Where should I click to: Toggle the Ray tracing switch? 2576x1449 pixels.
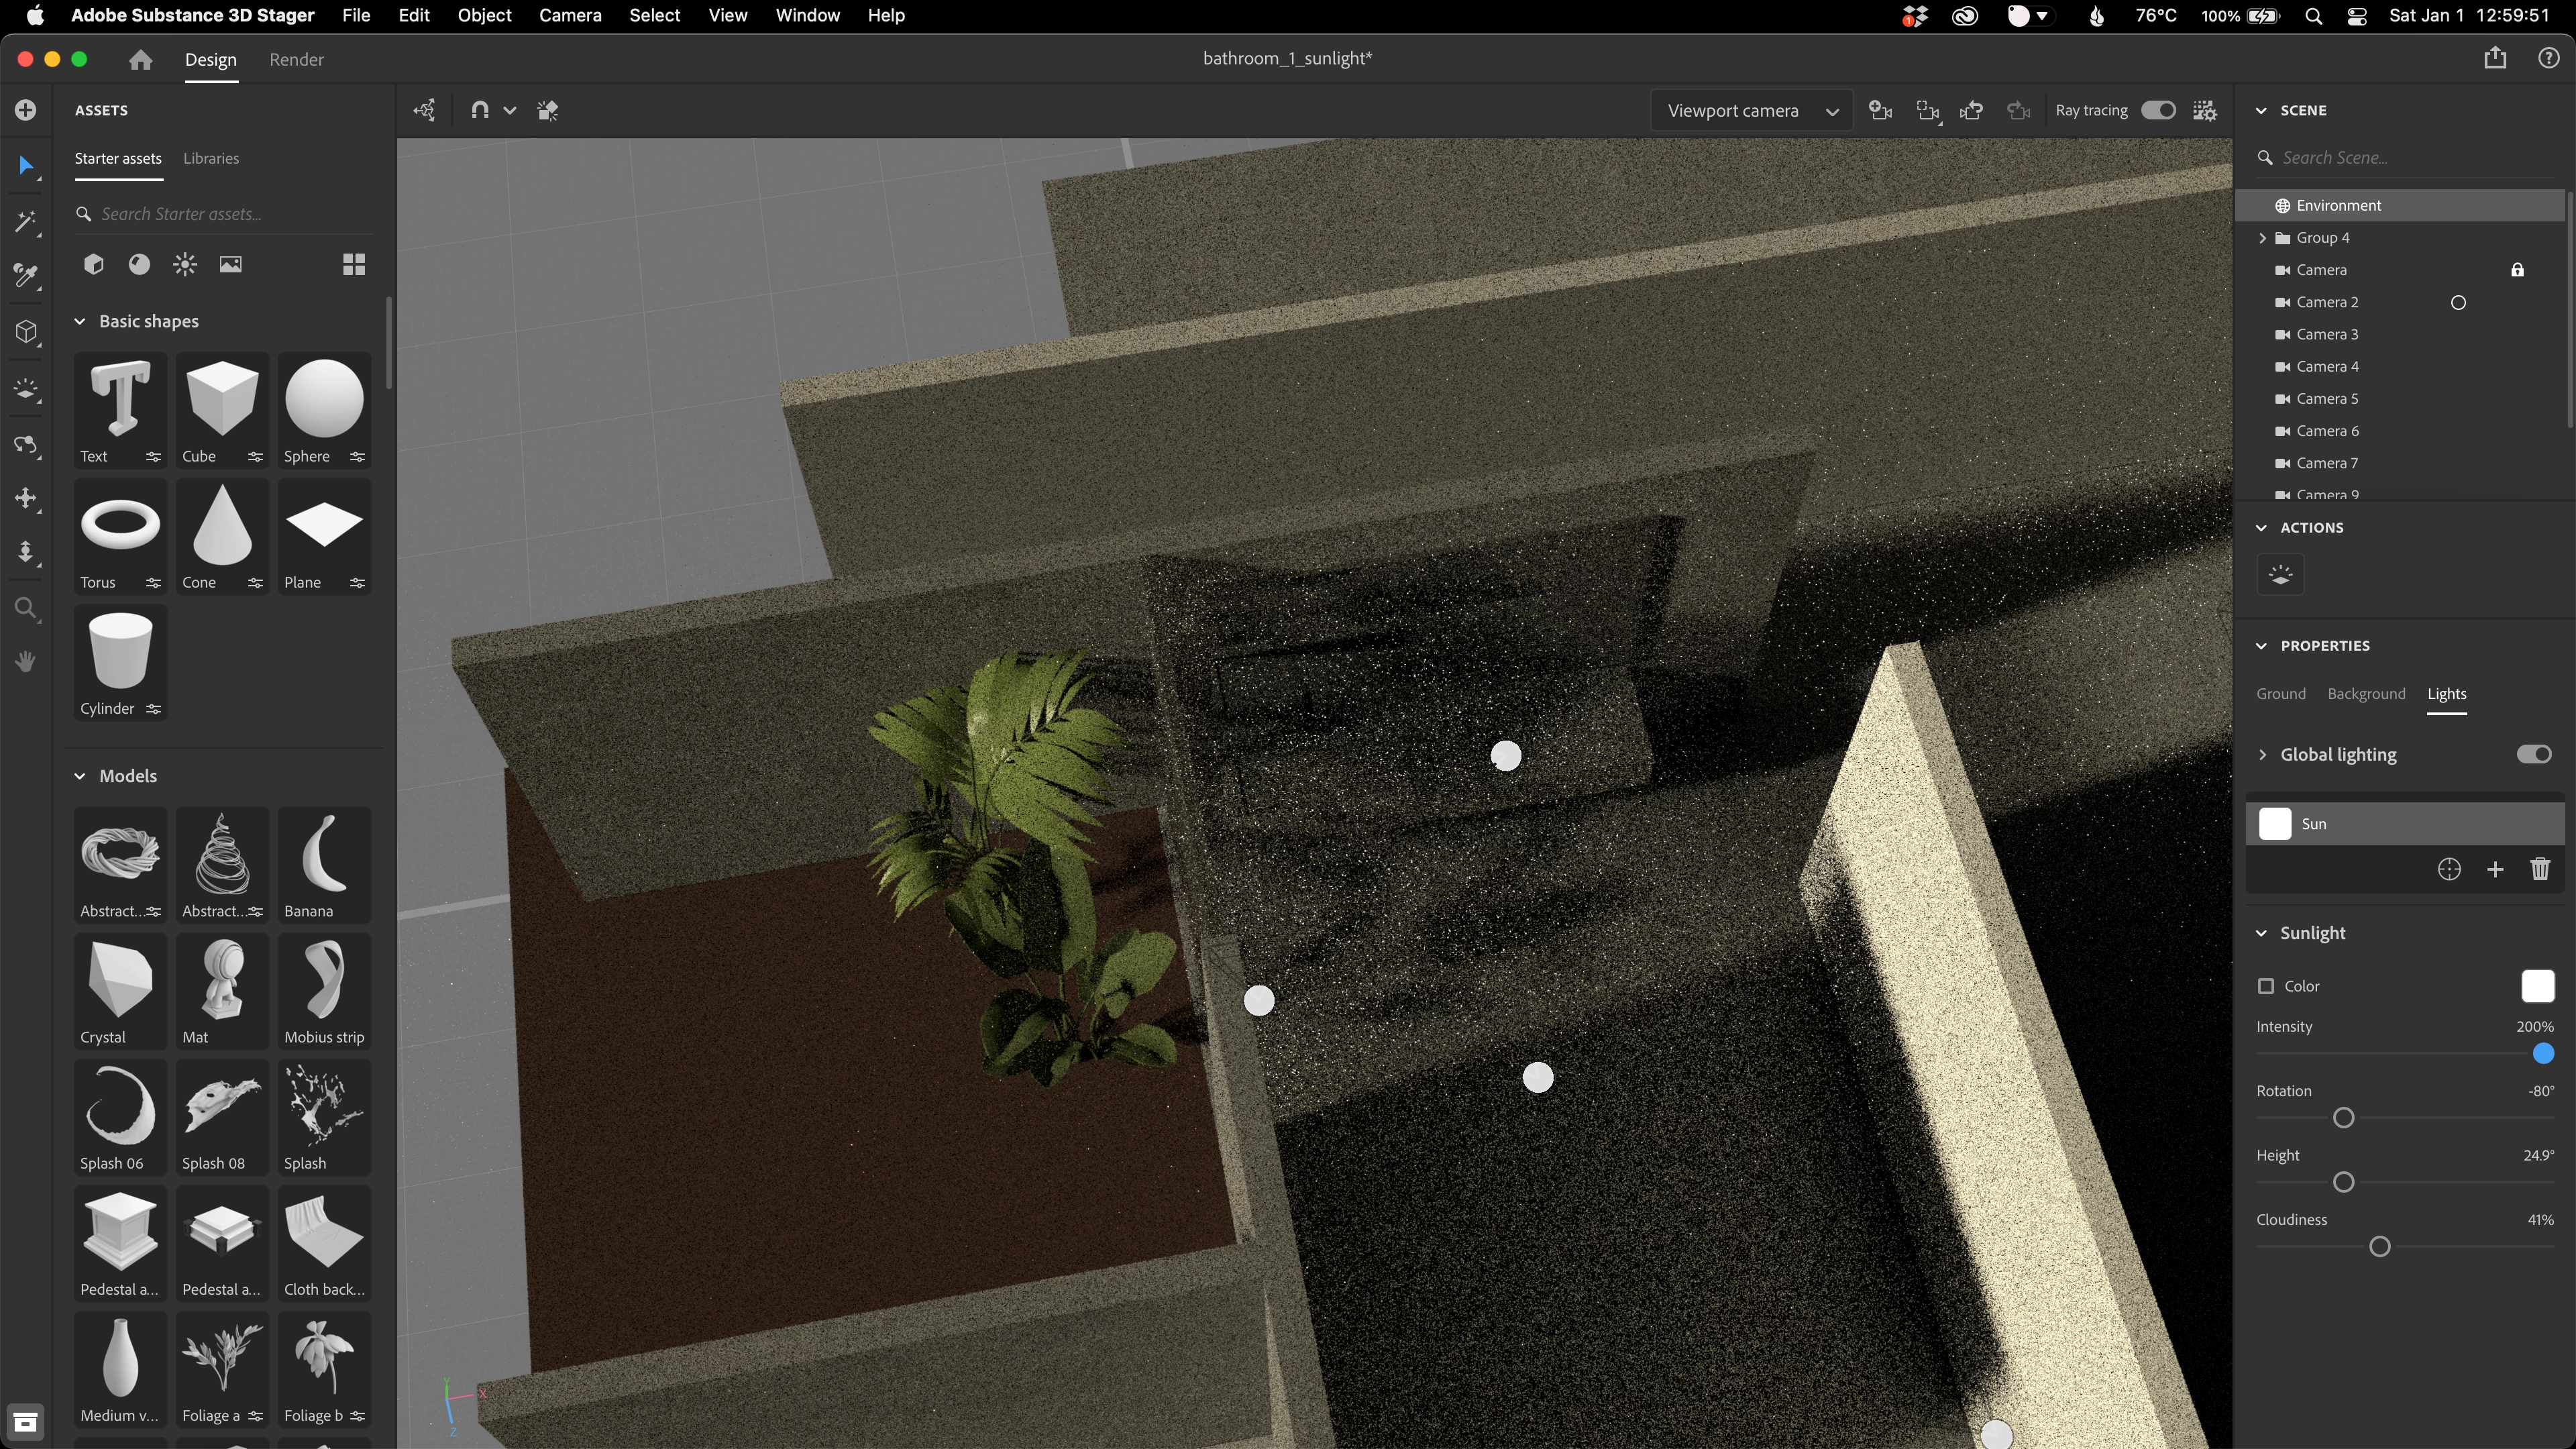coord(2157,110)
